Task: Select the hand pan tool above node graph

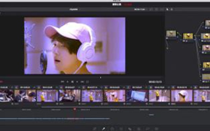Action: tap(172, 9)
